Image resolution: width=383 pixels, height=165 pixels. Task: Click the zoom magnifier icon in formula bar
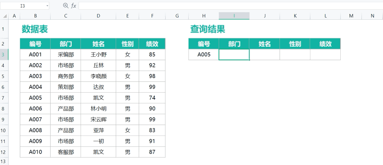pos(65,6)
